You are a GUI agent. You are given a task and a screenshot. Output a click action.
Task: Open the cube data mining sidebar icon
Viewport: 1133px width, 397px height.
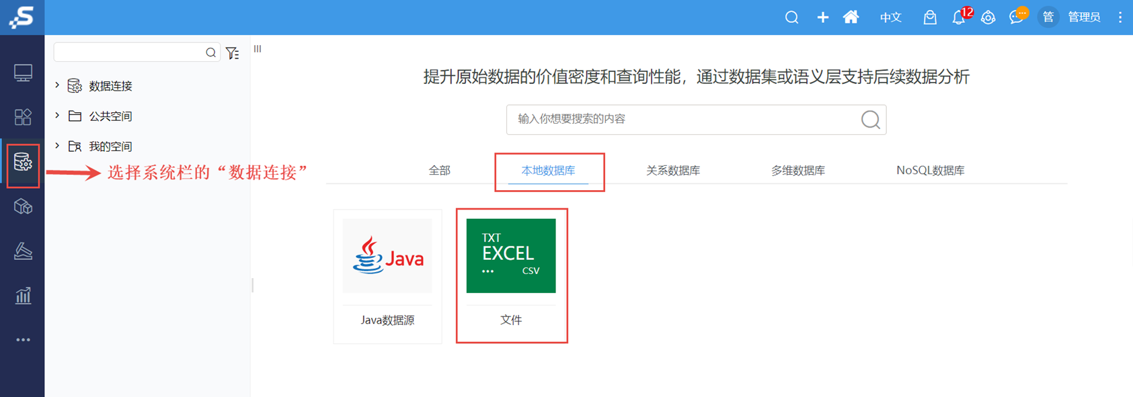tap(23, 207)
